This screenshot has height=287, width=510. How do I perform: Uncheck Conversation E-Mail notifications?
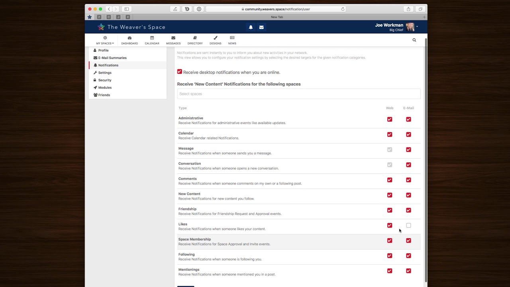point(408,165)
